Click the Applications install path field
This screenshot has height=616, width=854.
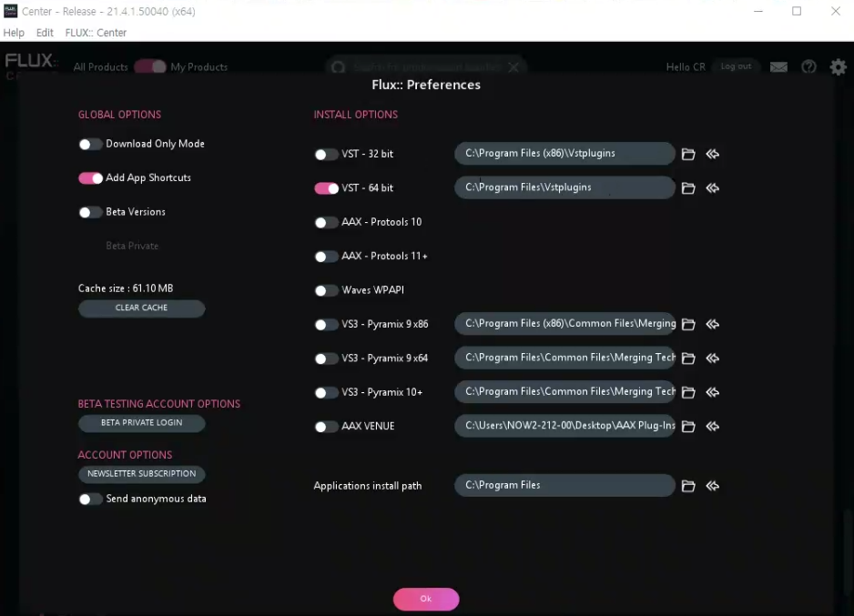tap(564, 485)
